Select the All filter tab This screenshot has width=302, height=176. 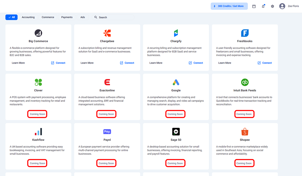coord(12,17)
